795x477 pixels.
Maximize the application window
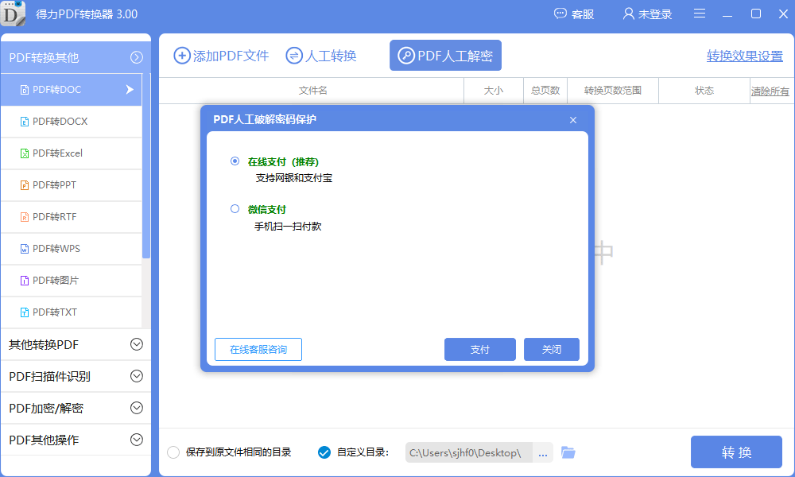[755, 14]
